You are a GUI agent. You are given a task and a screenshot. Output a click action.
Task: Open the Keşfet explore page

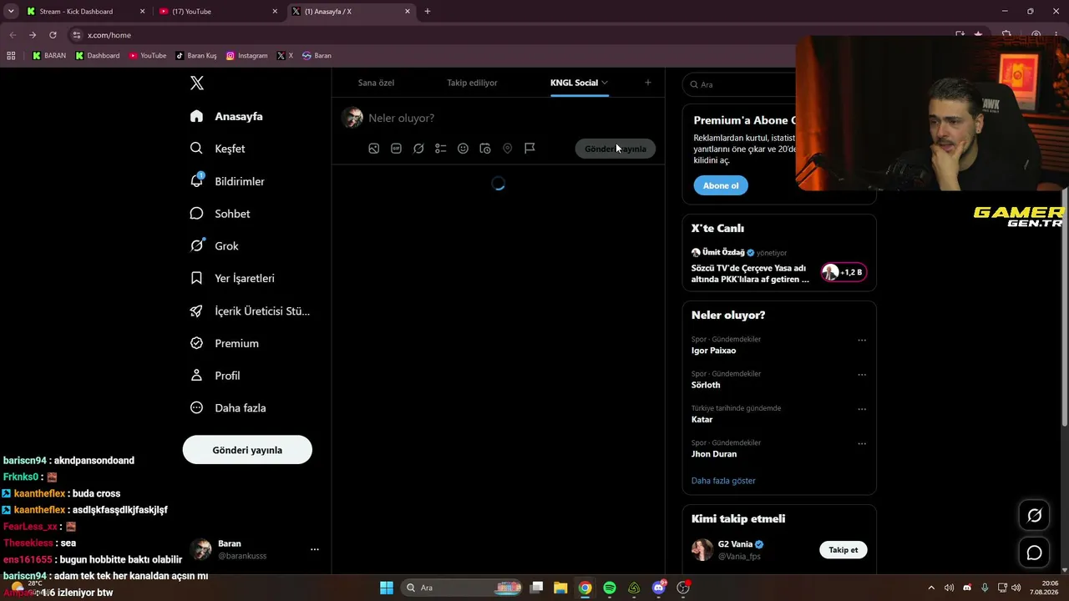(x=217, y=149)
